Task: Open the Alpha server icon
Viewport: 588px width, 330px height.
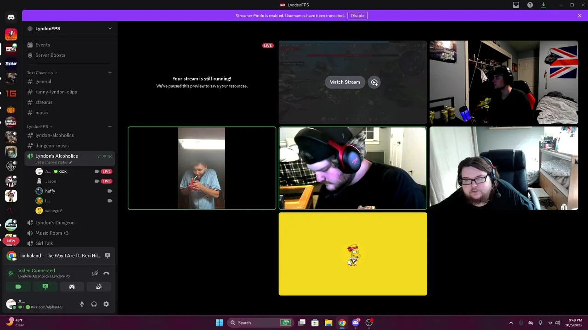Action: [x=11, y=34]
